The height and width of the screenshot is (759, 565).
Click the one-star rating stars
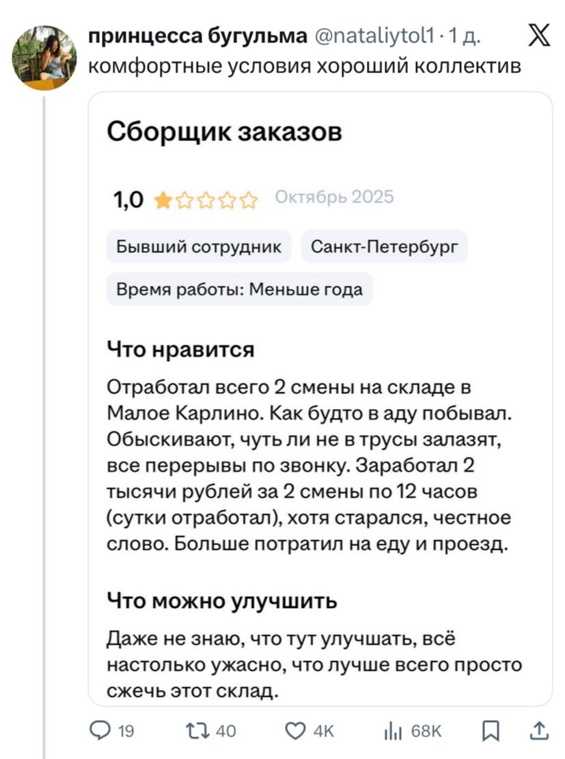point(206,200)
